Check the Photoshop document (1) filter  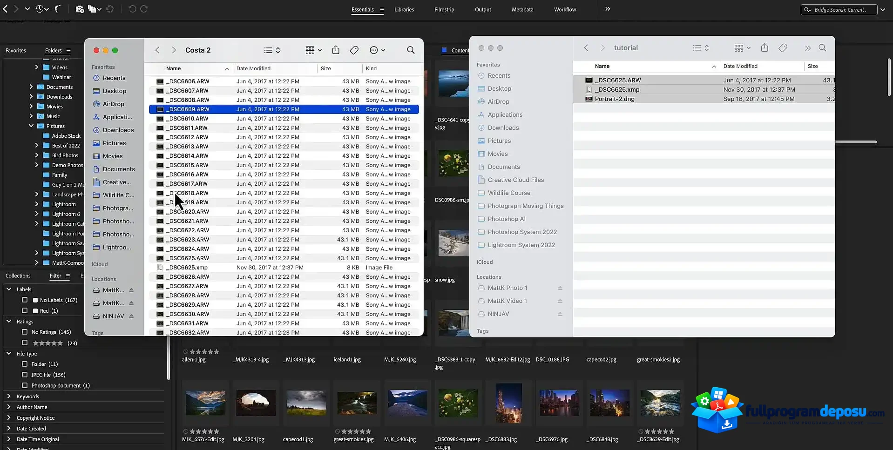(x=25, y=385)
